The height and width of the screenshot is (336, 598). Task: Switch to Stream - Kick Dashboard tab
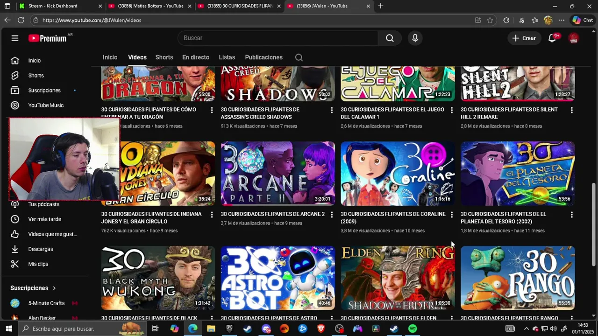tap(61, 6)
